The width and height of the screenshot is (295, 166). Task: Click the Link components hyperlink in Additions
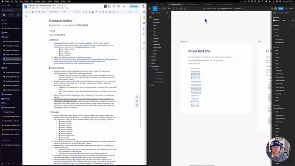[x=59, y=43]
